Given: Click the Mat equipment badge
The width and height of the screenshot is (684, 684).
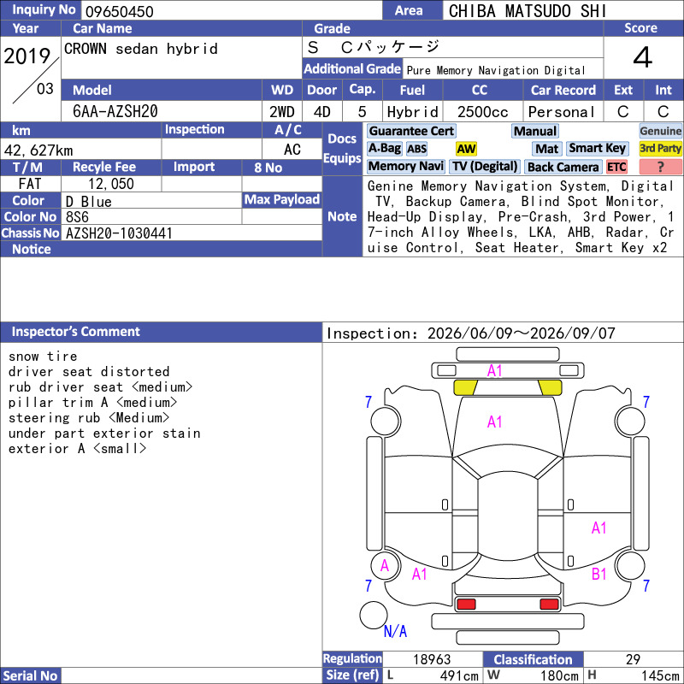Looking at the screenshot, I should [546, 149].
